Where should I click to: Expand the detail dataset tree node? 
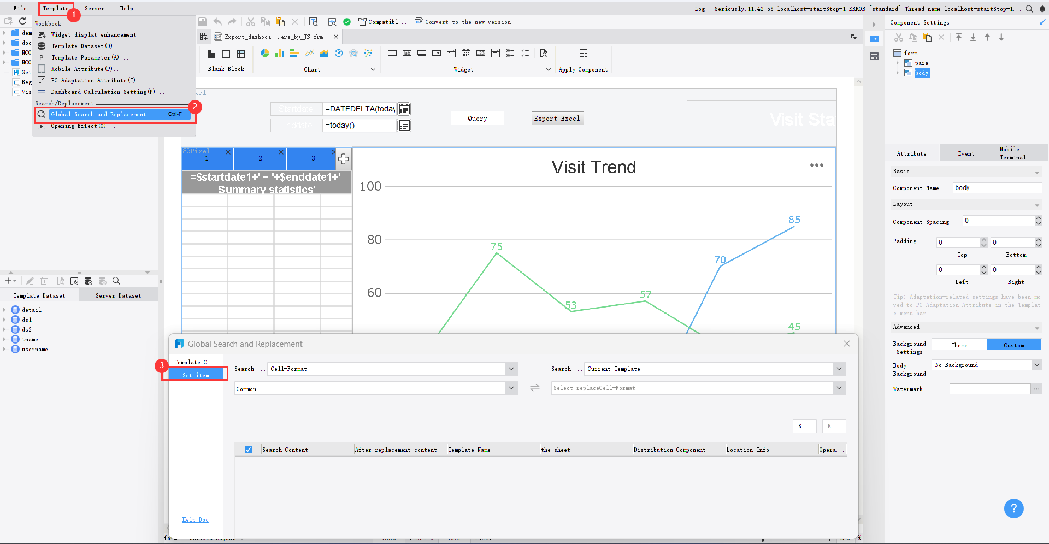tap(4, 310)
